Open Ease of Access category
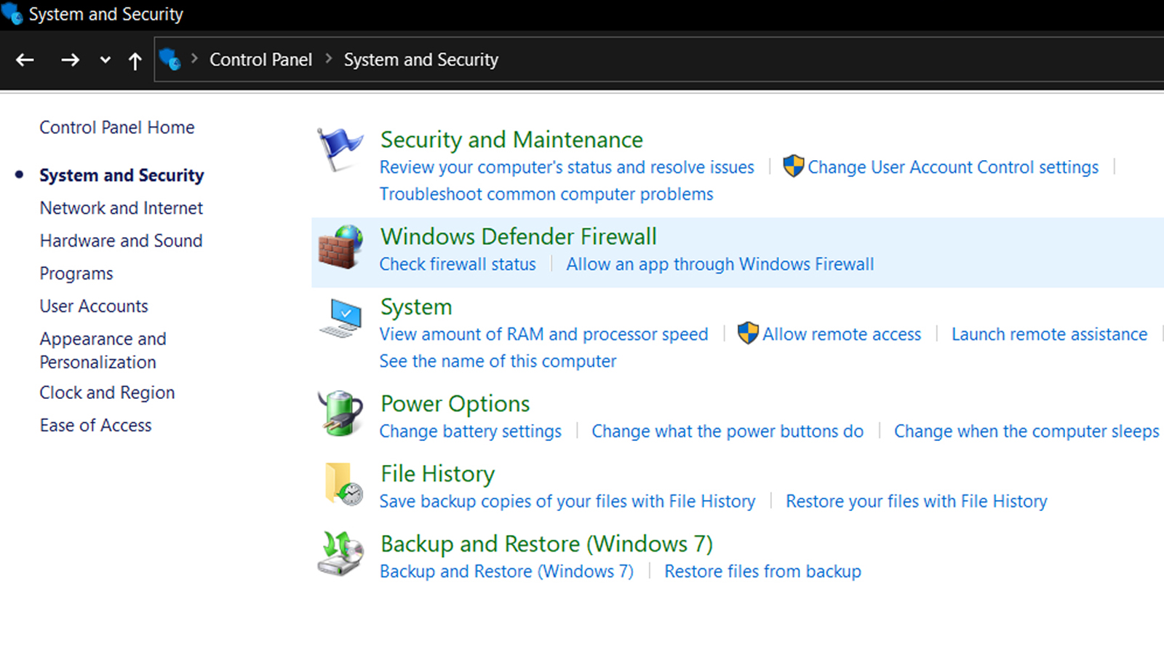The width and height of the screenshot is (1164, 655). tap(96, 426)
